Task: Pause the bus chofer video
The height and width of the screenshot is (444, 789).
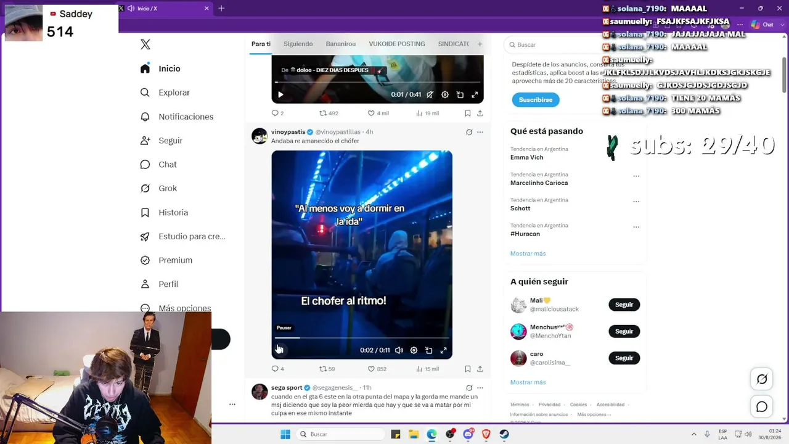Action: (279, 350)
